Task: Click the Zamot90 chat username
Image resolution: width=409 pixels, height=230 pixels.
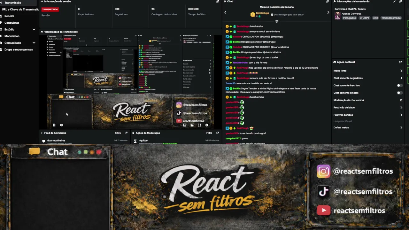Action: (230, 83)
